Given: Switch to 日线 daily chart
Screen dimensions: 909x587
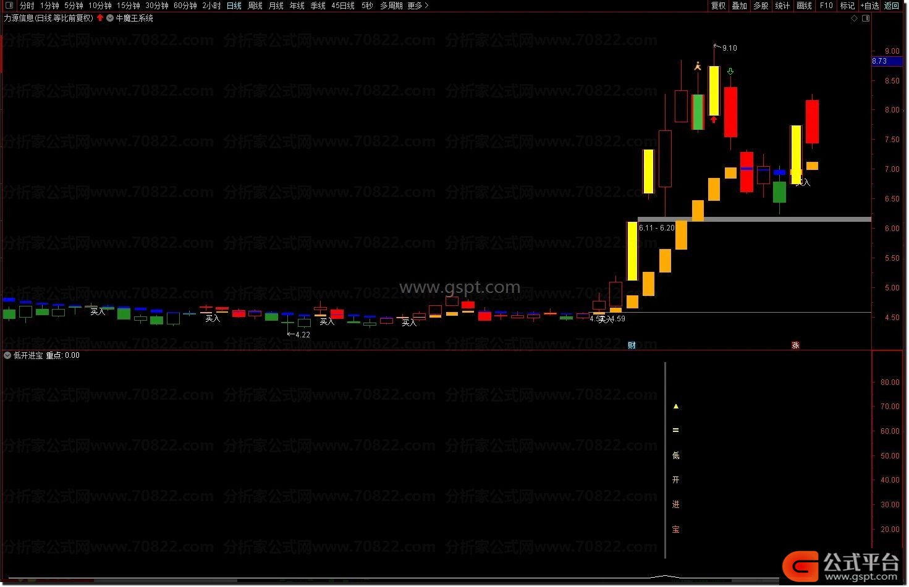Looking at the screenshot, I should [x=234, y=6].
